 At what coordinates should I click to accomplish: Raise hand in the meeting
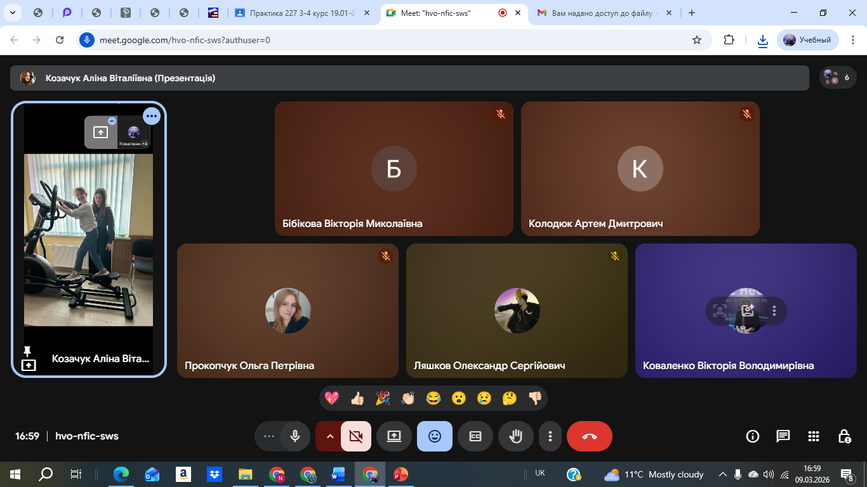(x=516, y=436)
